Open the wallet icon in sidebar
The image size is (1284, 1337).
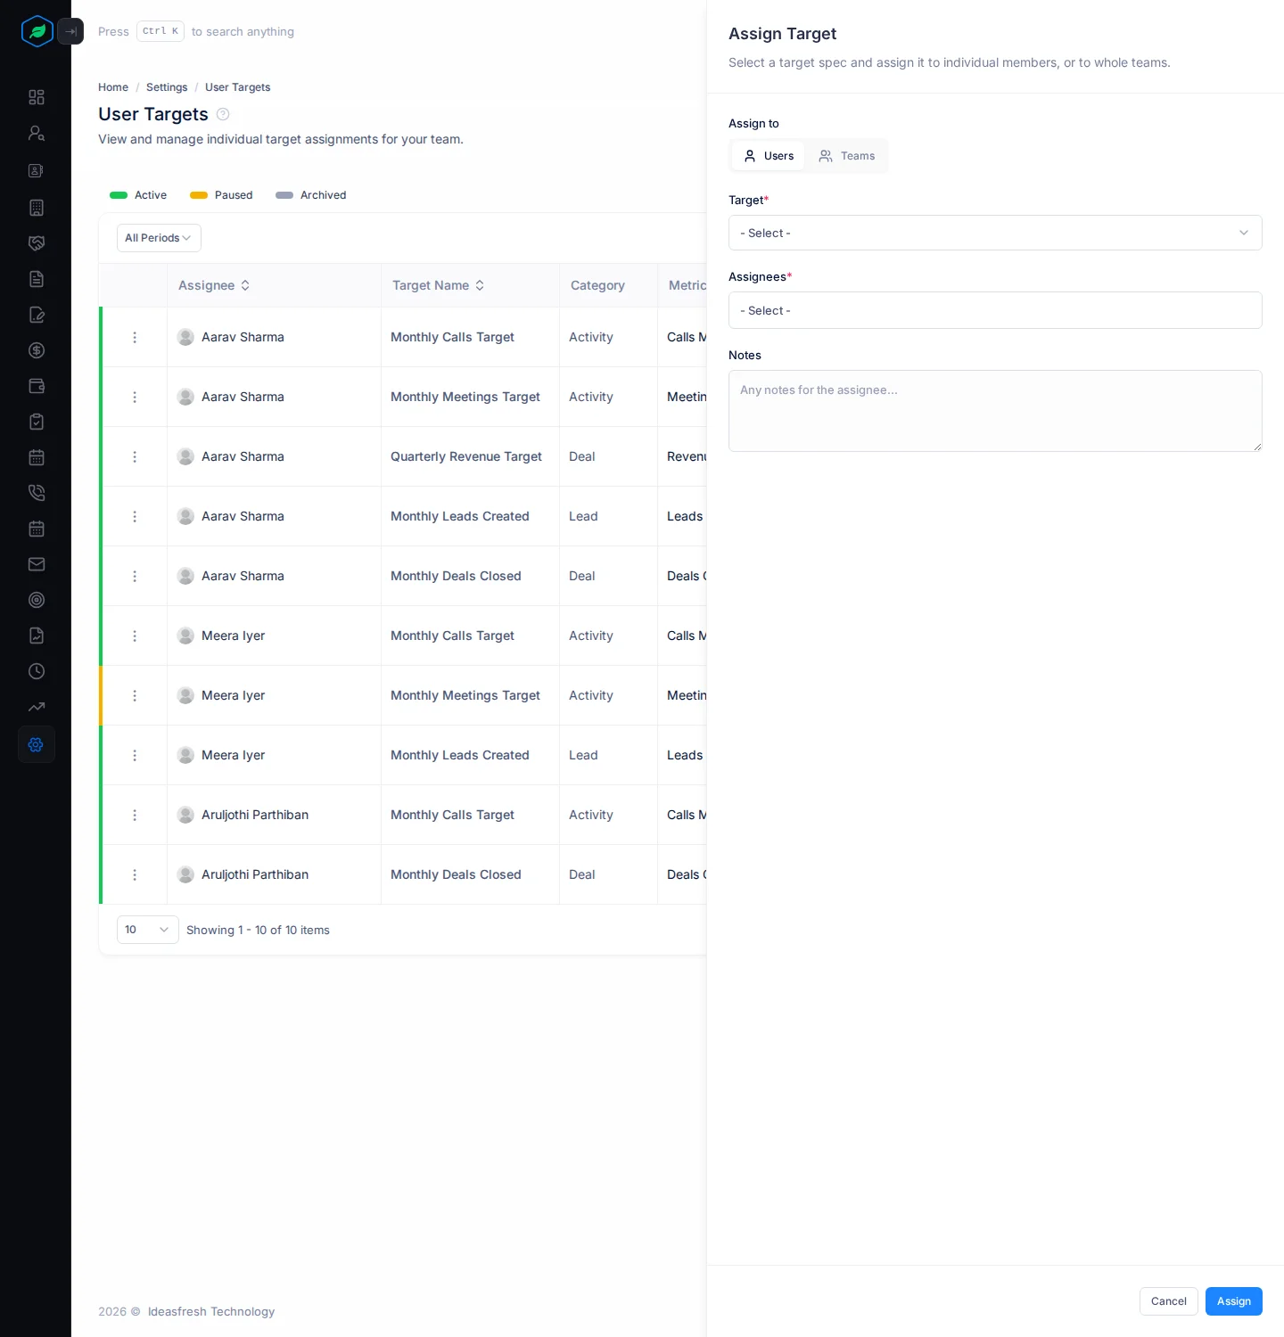[37, 386]
